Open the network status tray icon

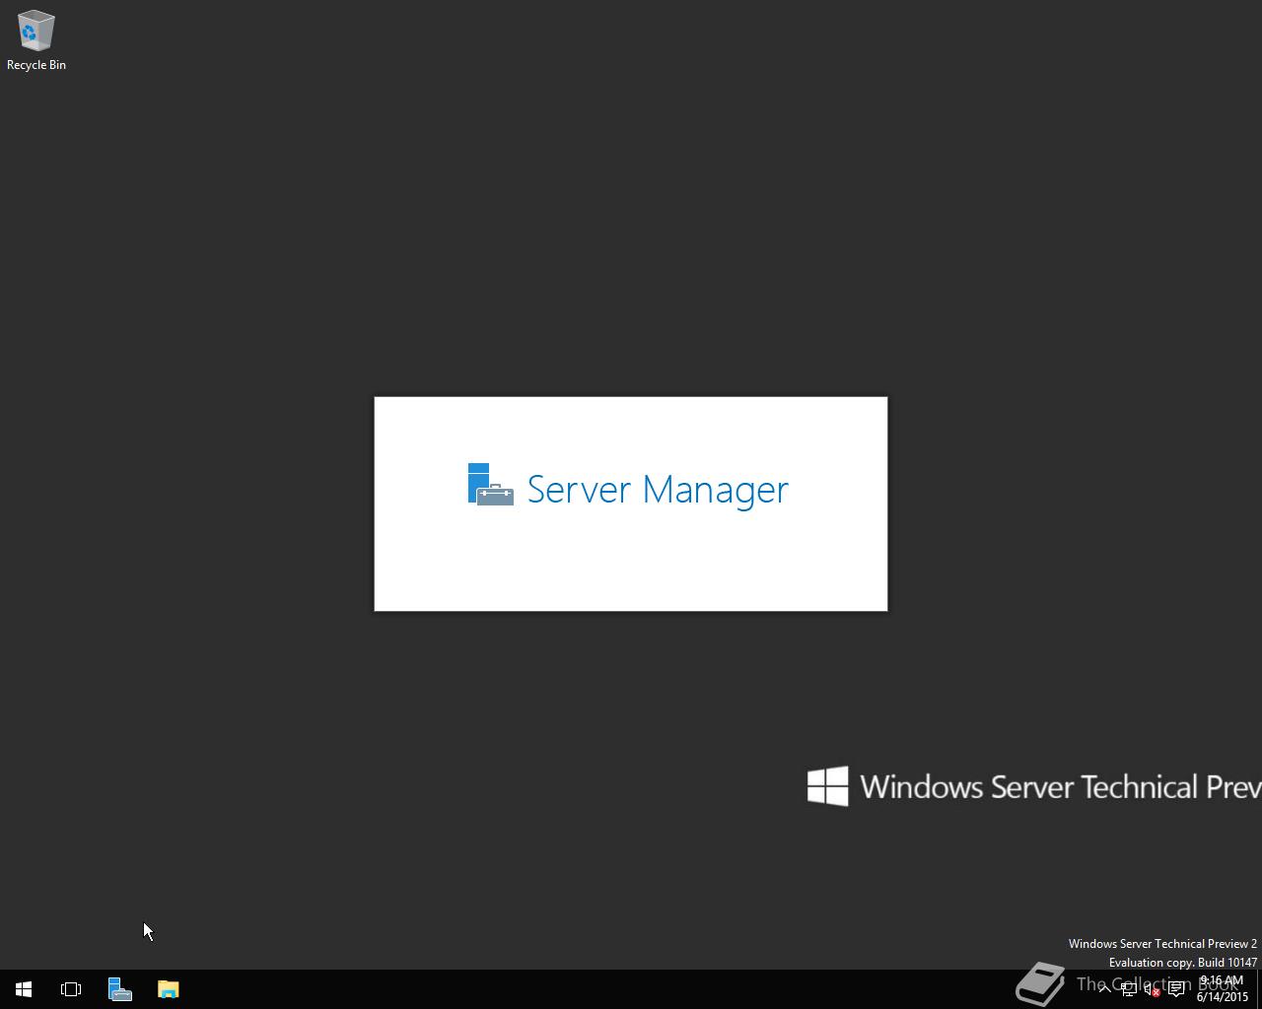(x=1129, y=989)
